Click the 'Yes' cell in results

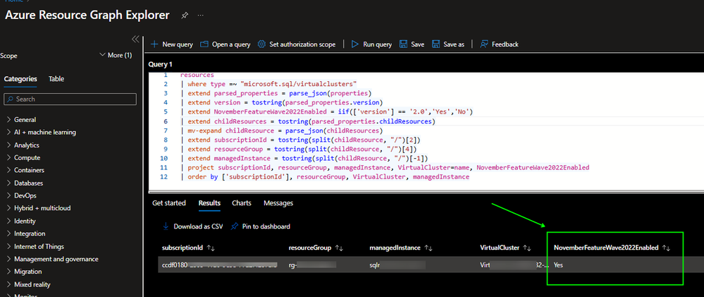coord(558,265)
